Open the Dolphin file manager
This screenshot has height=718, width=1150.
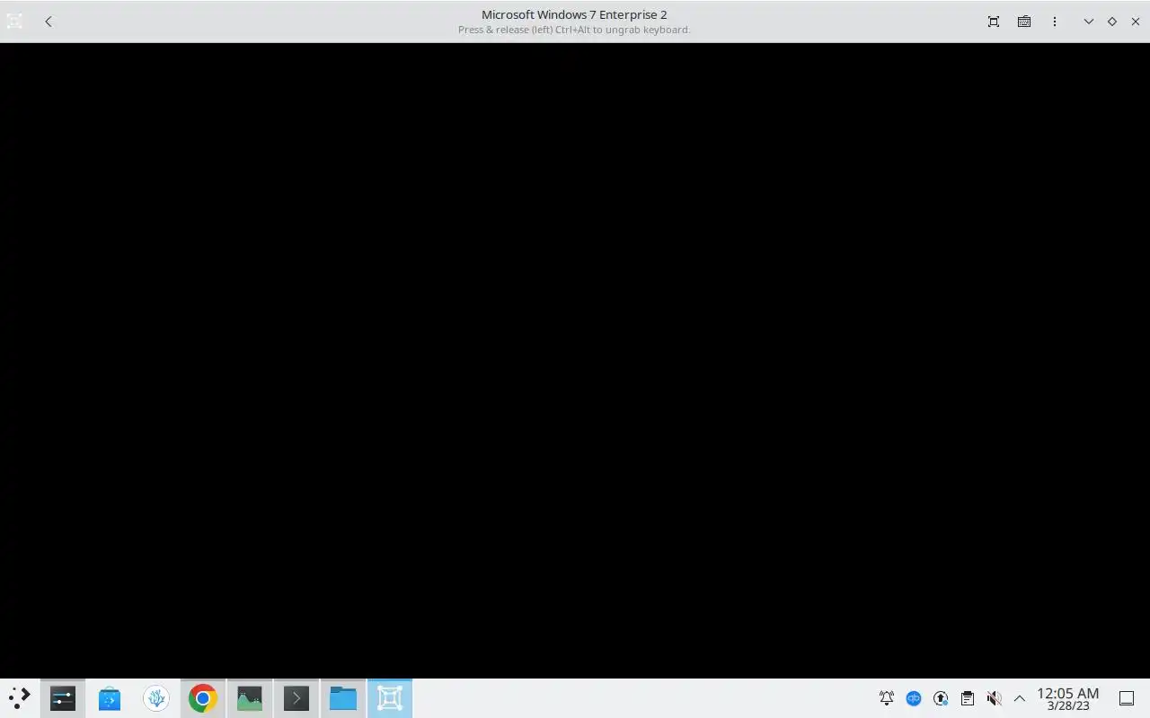pos(343,698)
